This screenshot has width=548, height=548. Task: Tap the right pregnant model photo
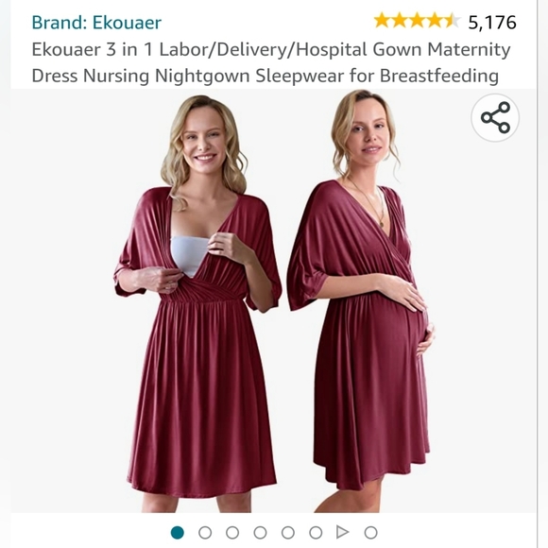361,300
